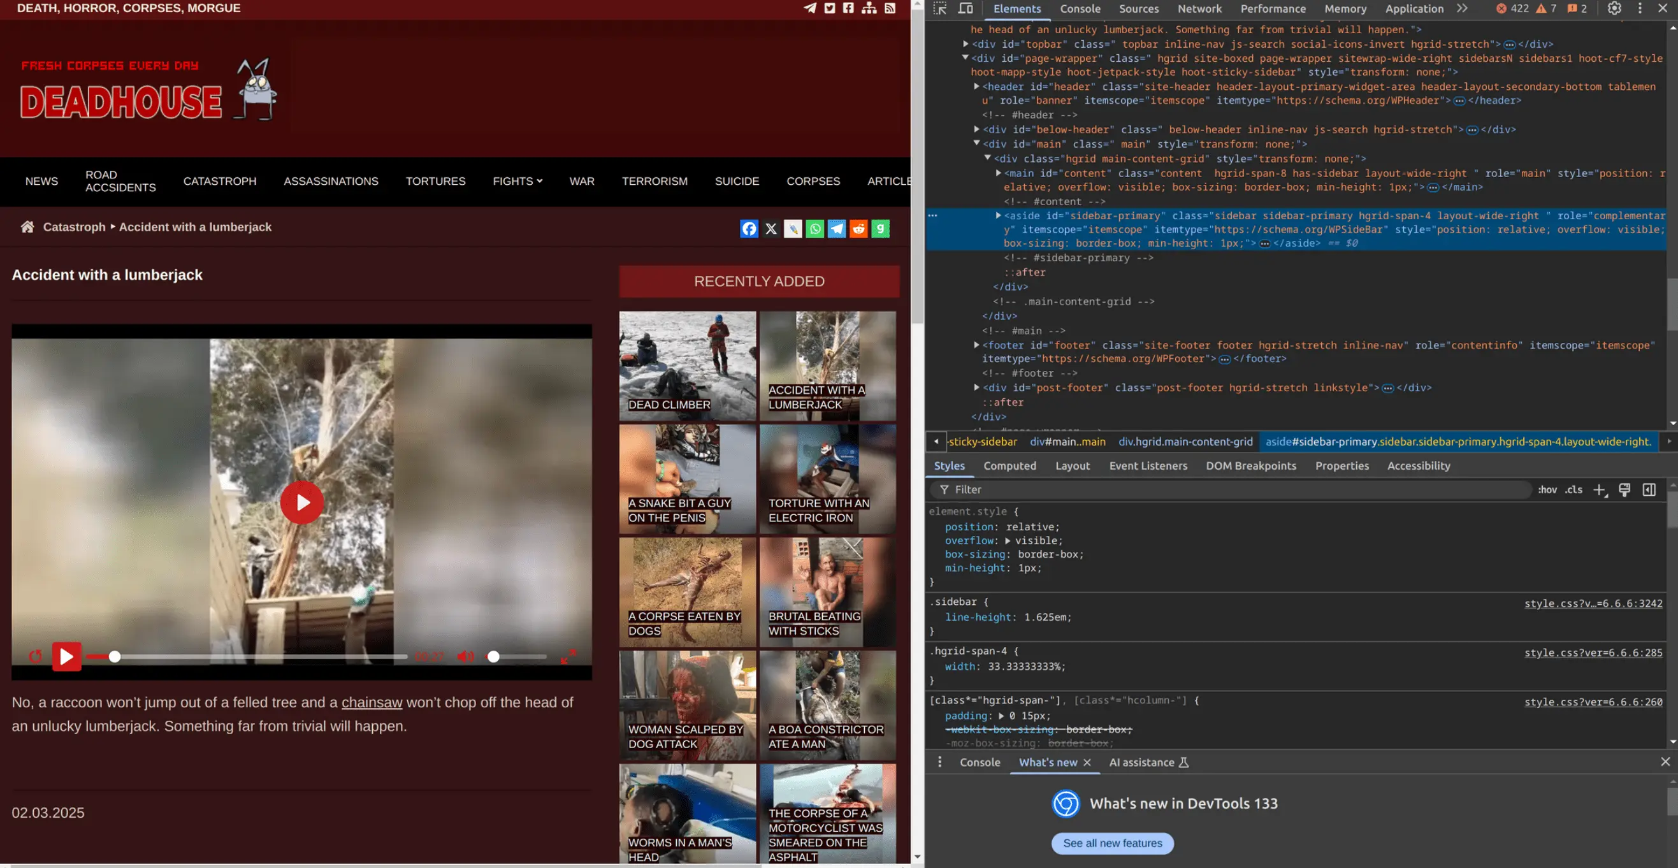Viewport: 1678px width, 868px height.
Task: Share via the WhatsApp share icon
Action: pos(815,229)
